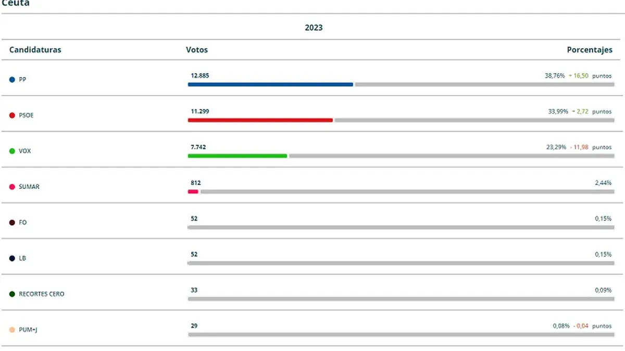The height and width of the screenshot is (351, 625).
Task: Select the 2023 year header
Action: [x=314, y=28]
